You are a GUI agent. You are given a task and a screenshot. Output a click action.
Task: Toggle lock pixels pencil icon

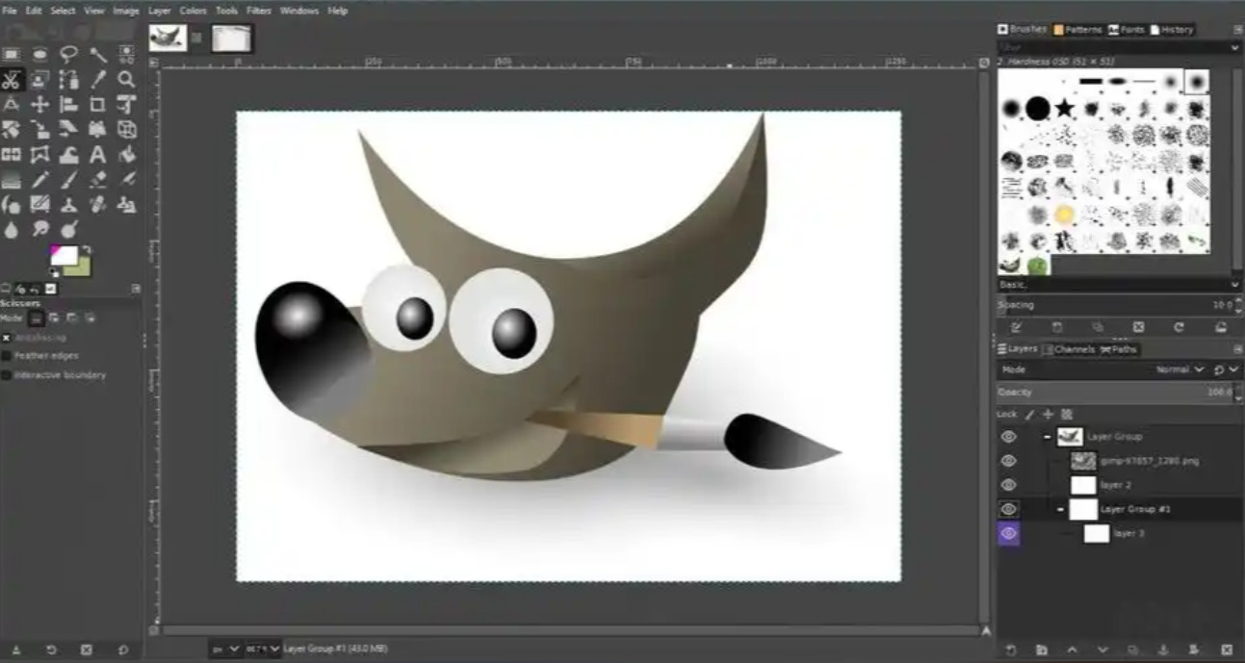pos(1028,415)
